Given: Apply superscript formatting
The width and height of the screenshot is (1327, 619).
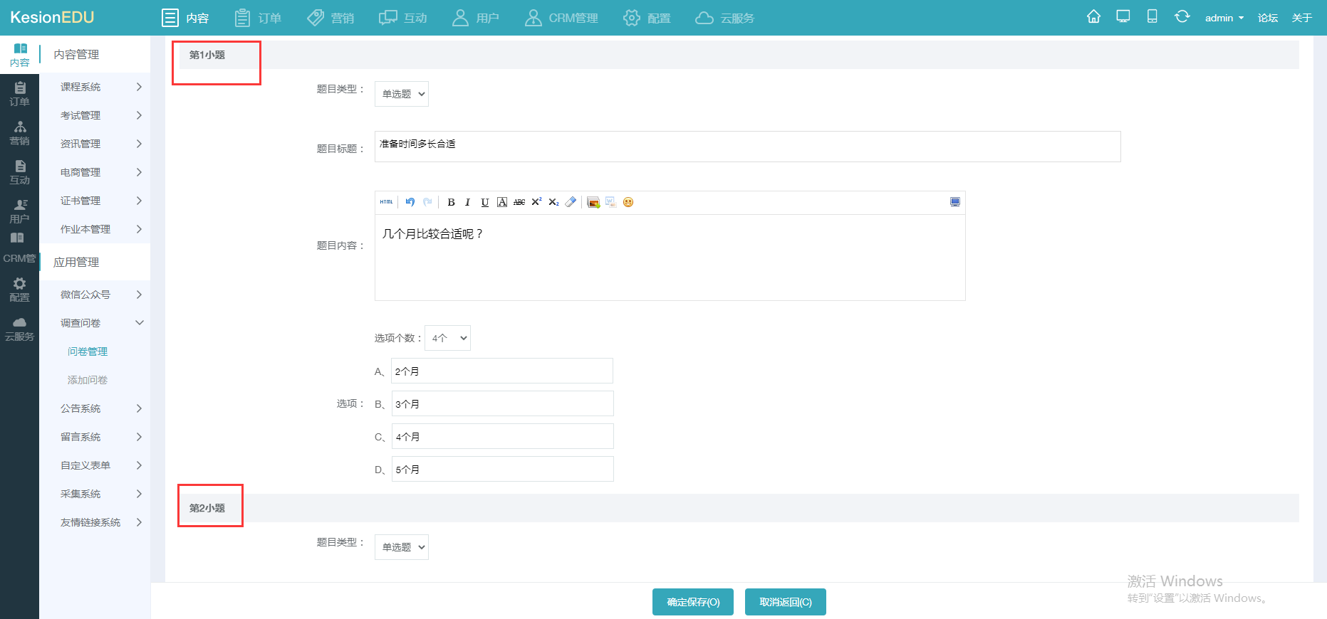Looking at the screenshot, I should click(x=536, y=202).
